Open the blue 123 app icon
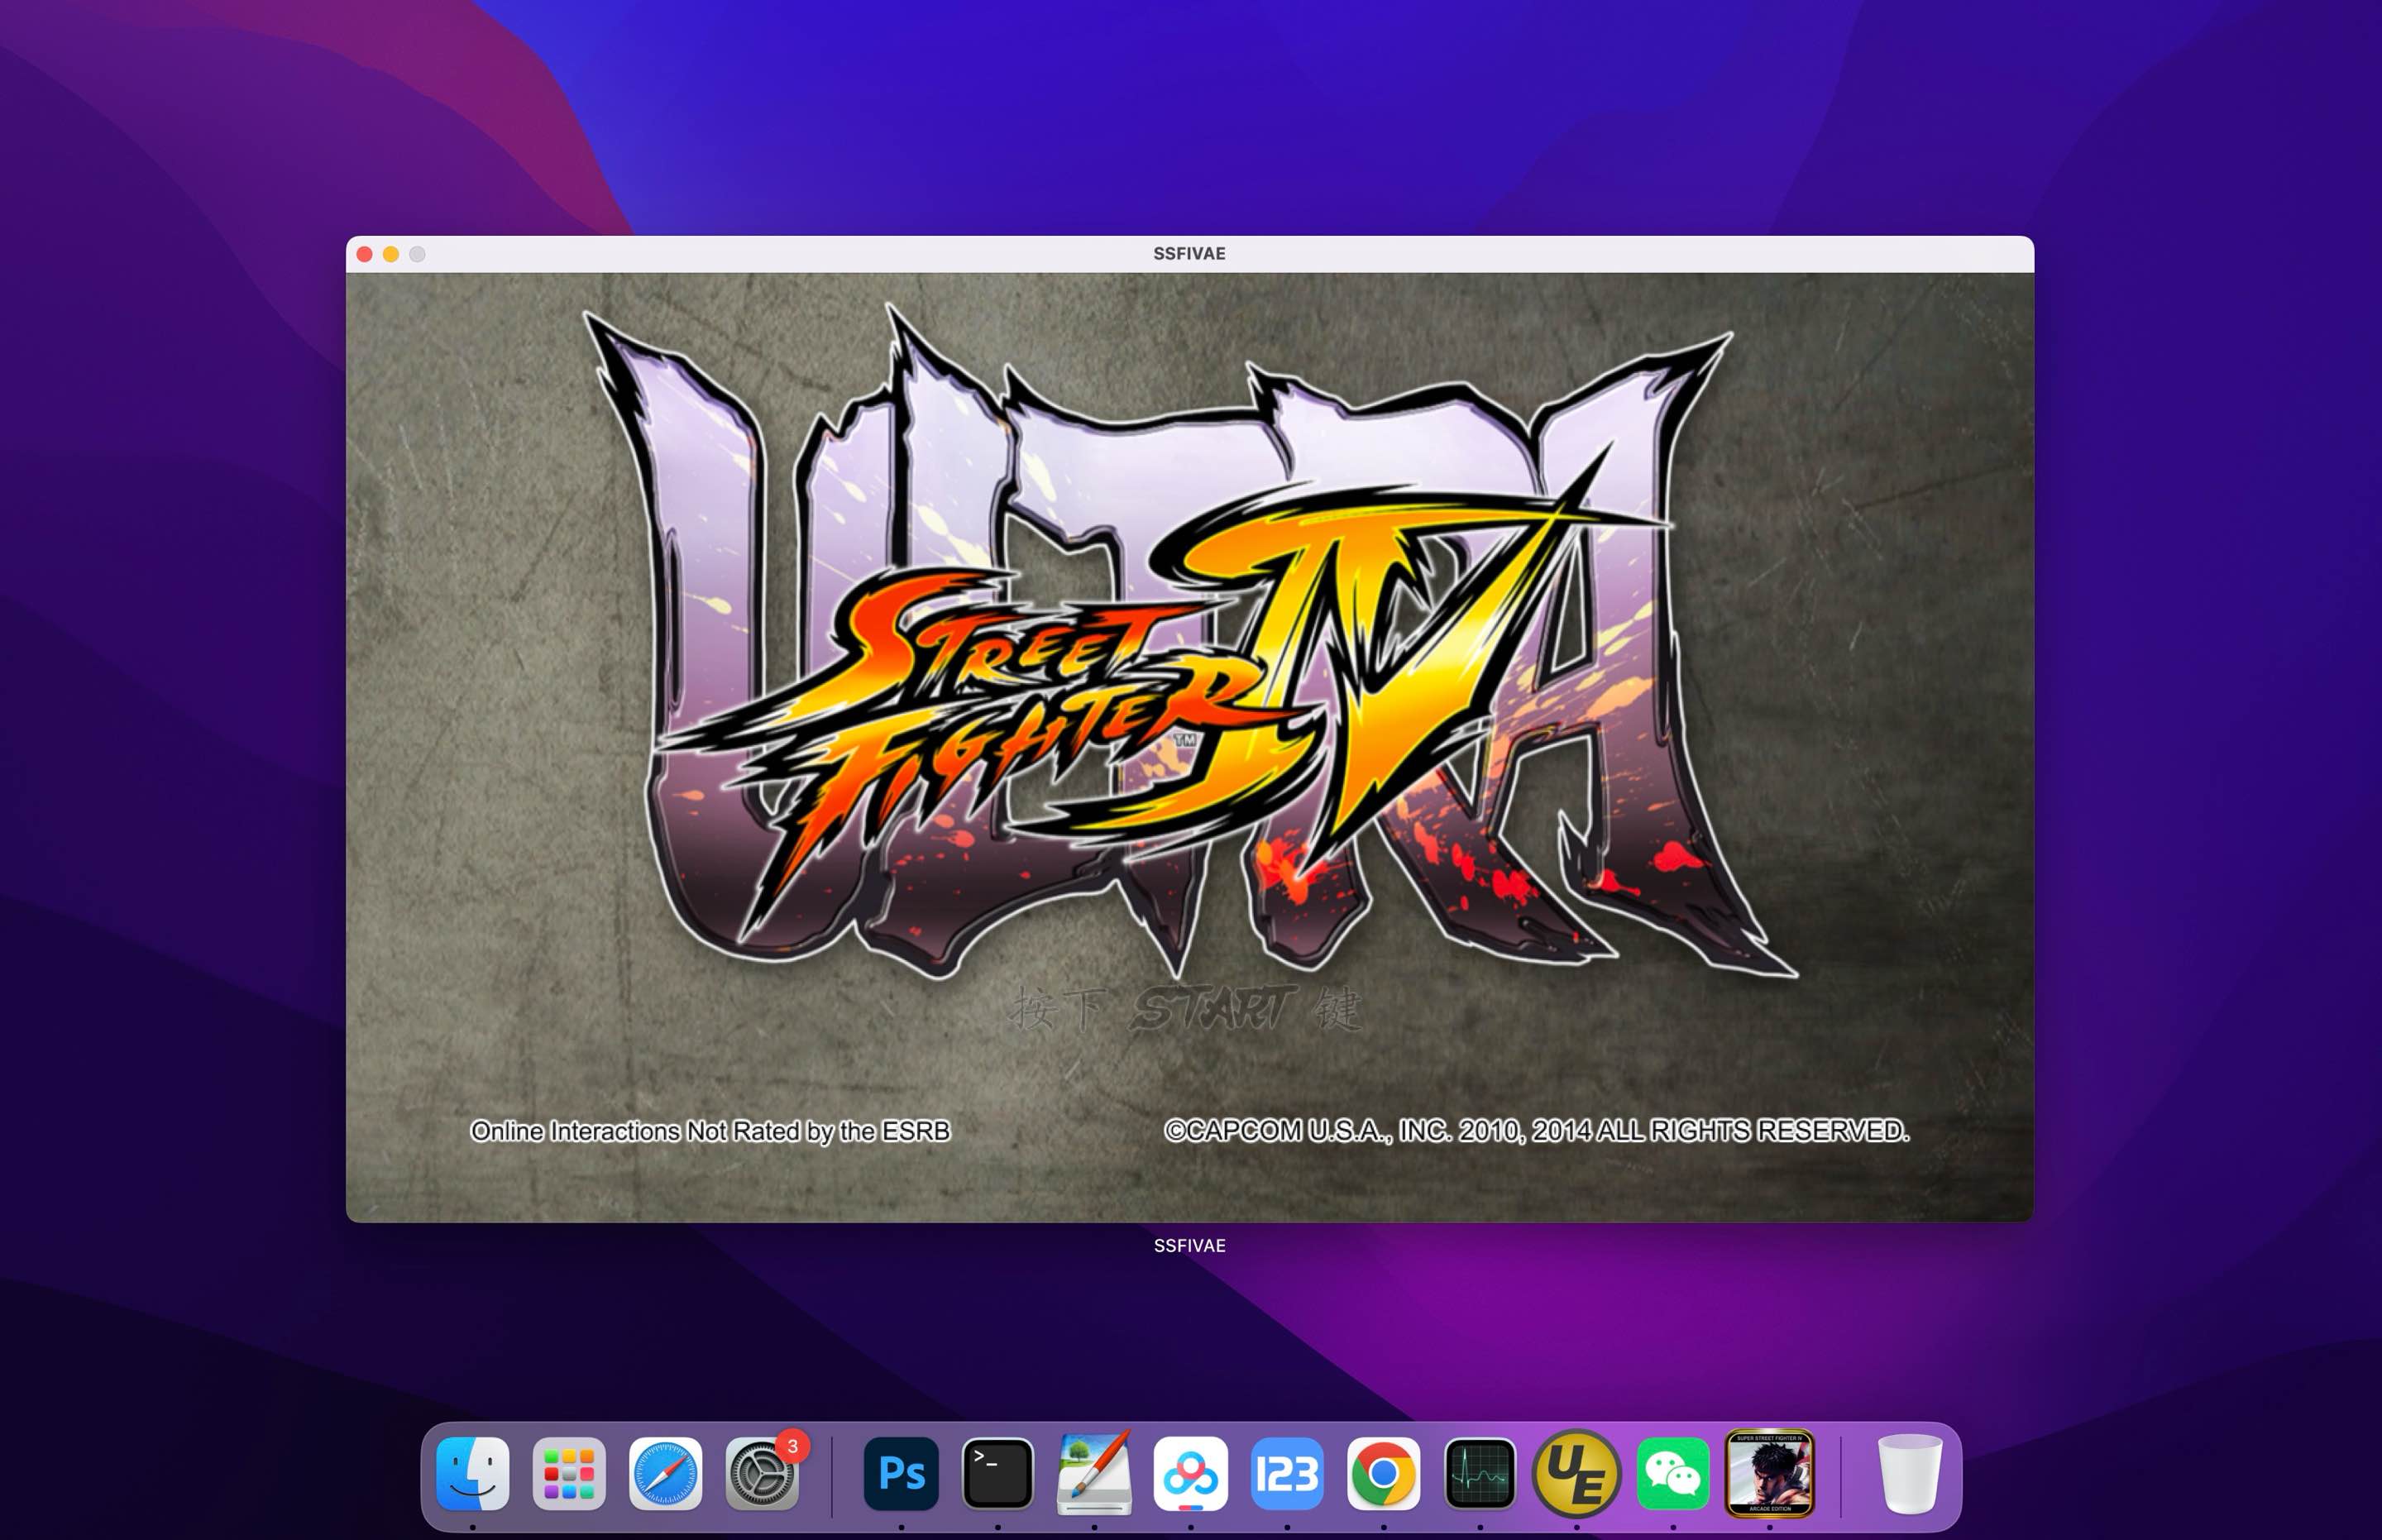This screenshot has height=1540, width=2382. click(1287, 1473)
